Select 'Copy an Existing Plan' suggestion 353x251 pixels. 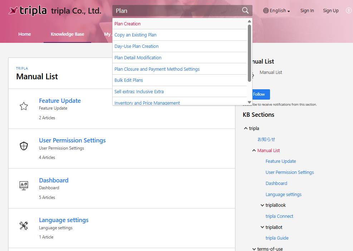tap(135, 35)
